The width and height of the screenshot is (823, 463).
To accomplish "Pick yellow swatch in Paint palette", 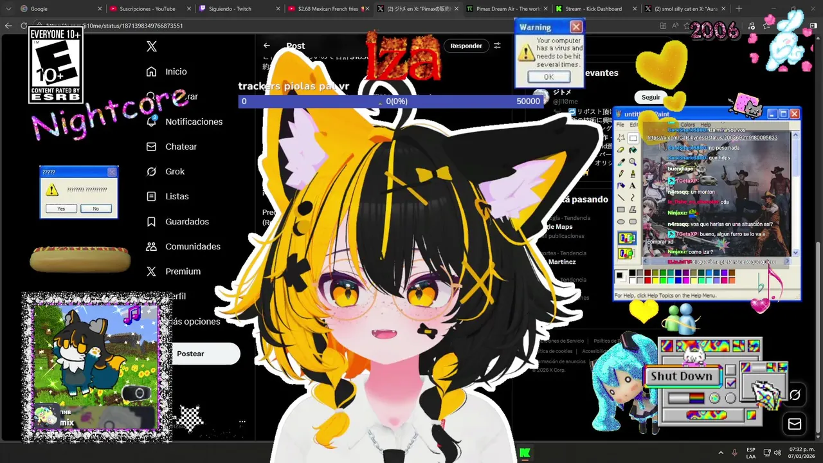I will point(656,280).
